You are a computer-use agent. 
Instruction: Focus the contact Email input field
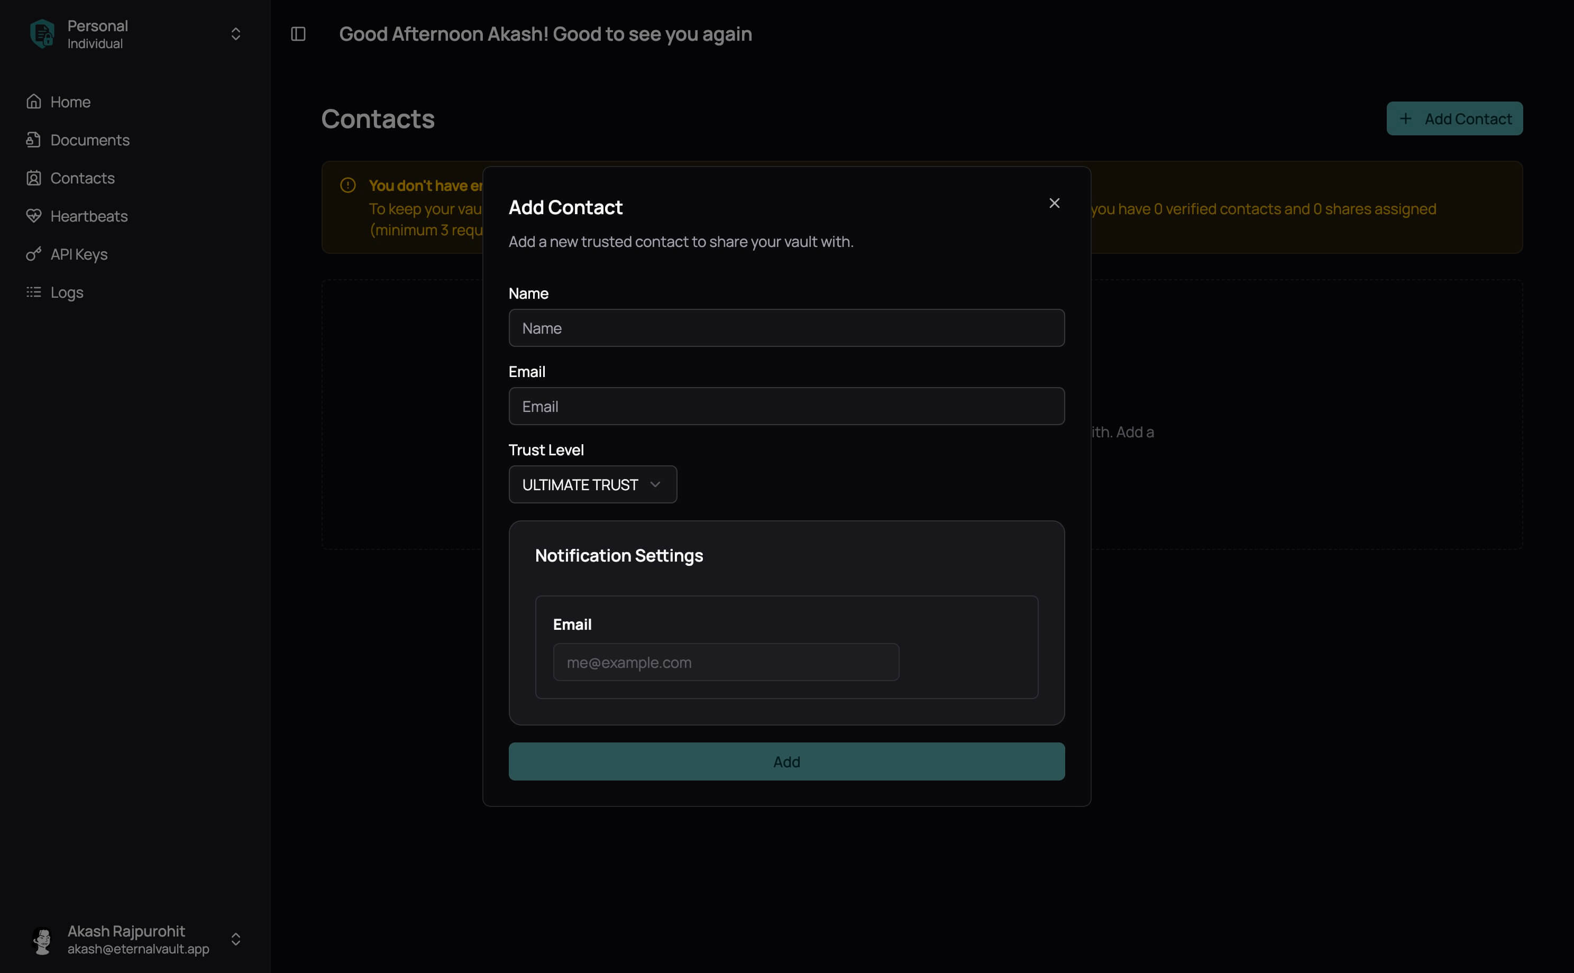(786, 406)
